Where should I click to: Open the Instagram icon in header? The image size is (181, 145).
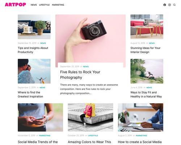tap(169, 5)
